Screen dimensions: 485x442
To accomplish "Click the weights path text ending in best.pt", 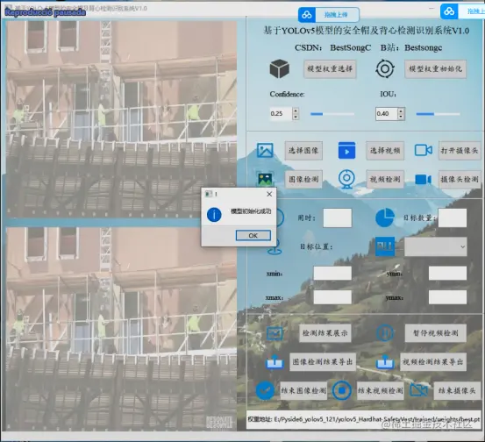I will [x=363, y=419].
